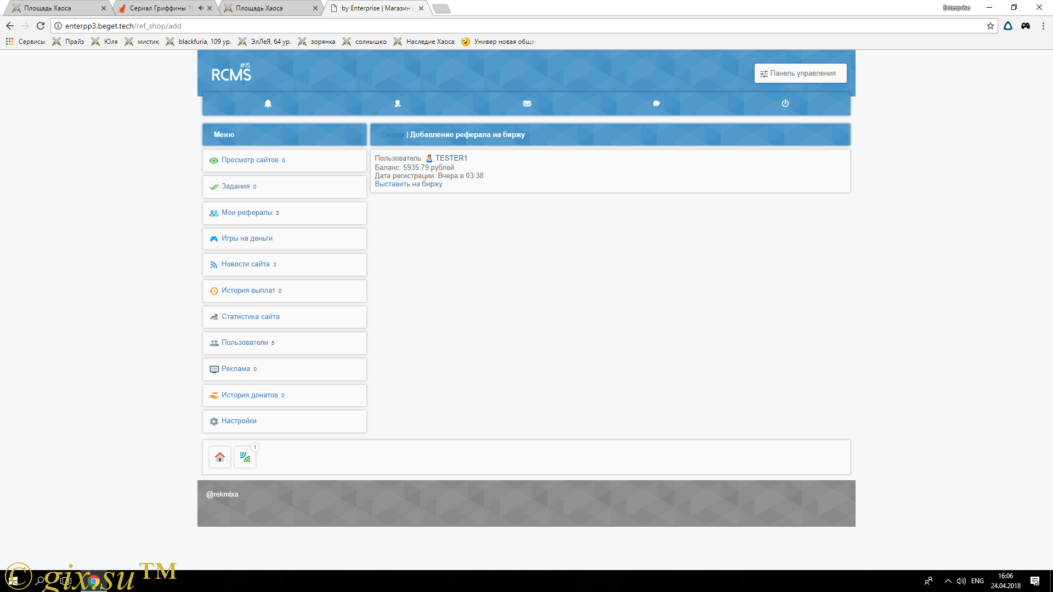Click the user profile icon
This screenshot has height=592, width=1053.
click(x=397, y=104)
